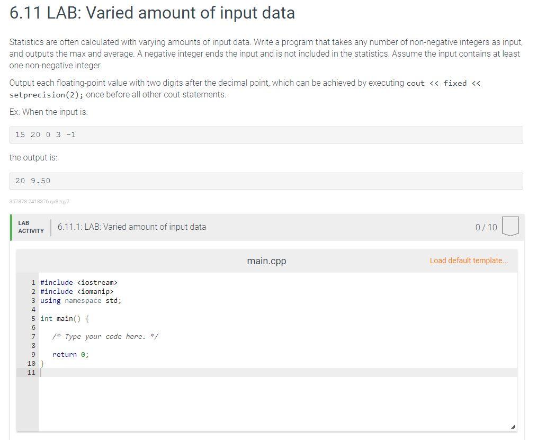The height and width of the screenshot is (440, 537).
Task: Open the Load default template link
Action: pyautogui.click(x=468, y=261)
